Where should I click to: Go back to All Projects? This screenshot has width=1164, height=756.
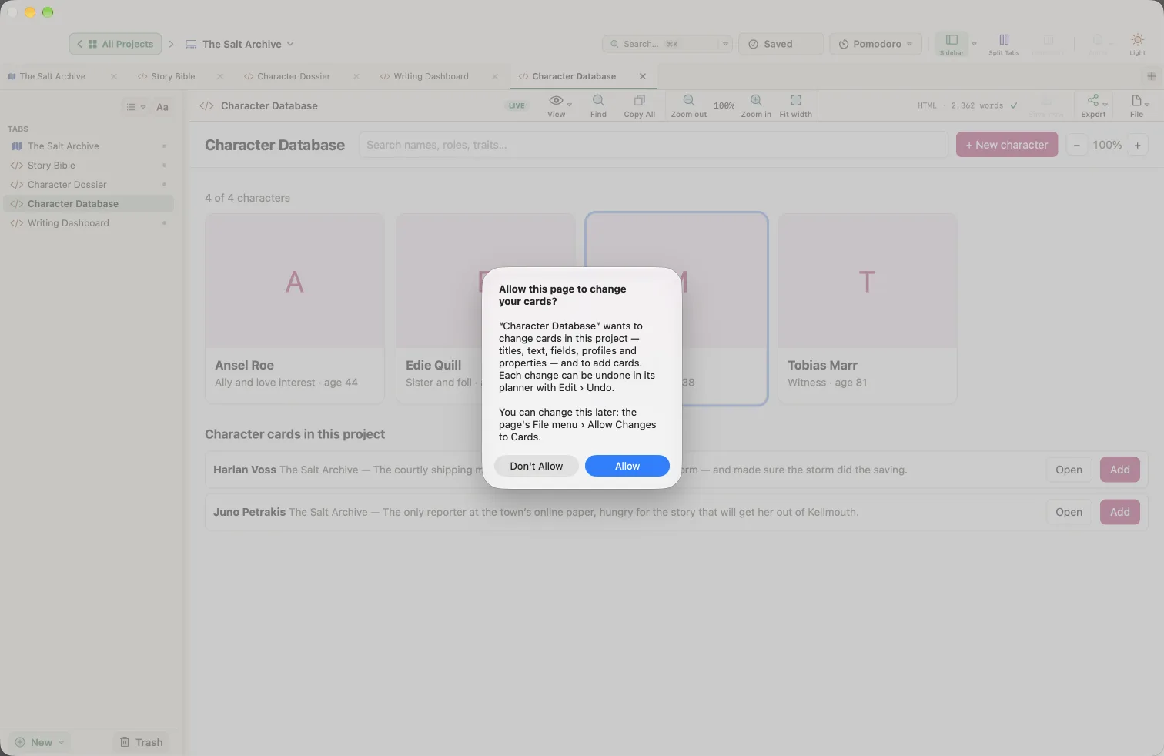click(x=115, y=44)
